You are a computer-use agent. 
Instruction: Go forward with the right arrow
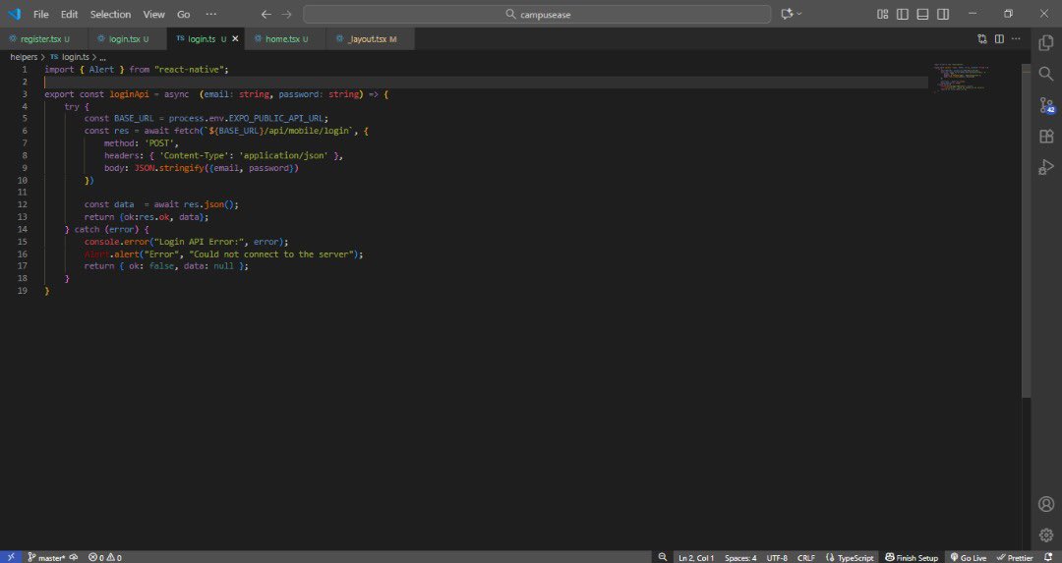pos(286,14)
